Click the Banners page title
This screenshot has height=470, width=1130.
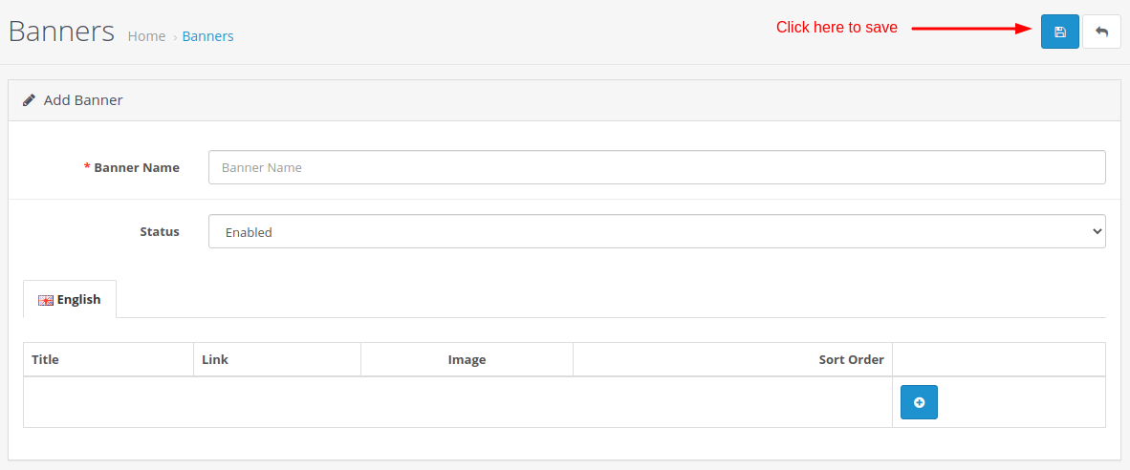point(61,32)
